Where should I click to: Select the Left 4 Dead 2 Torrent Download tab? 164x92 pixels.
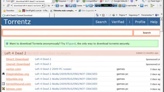coord(26,15)
